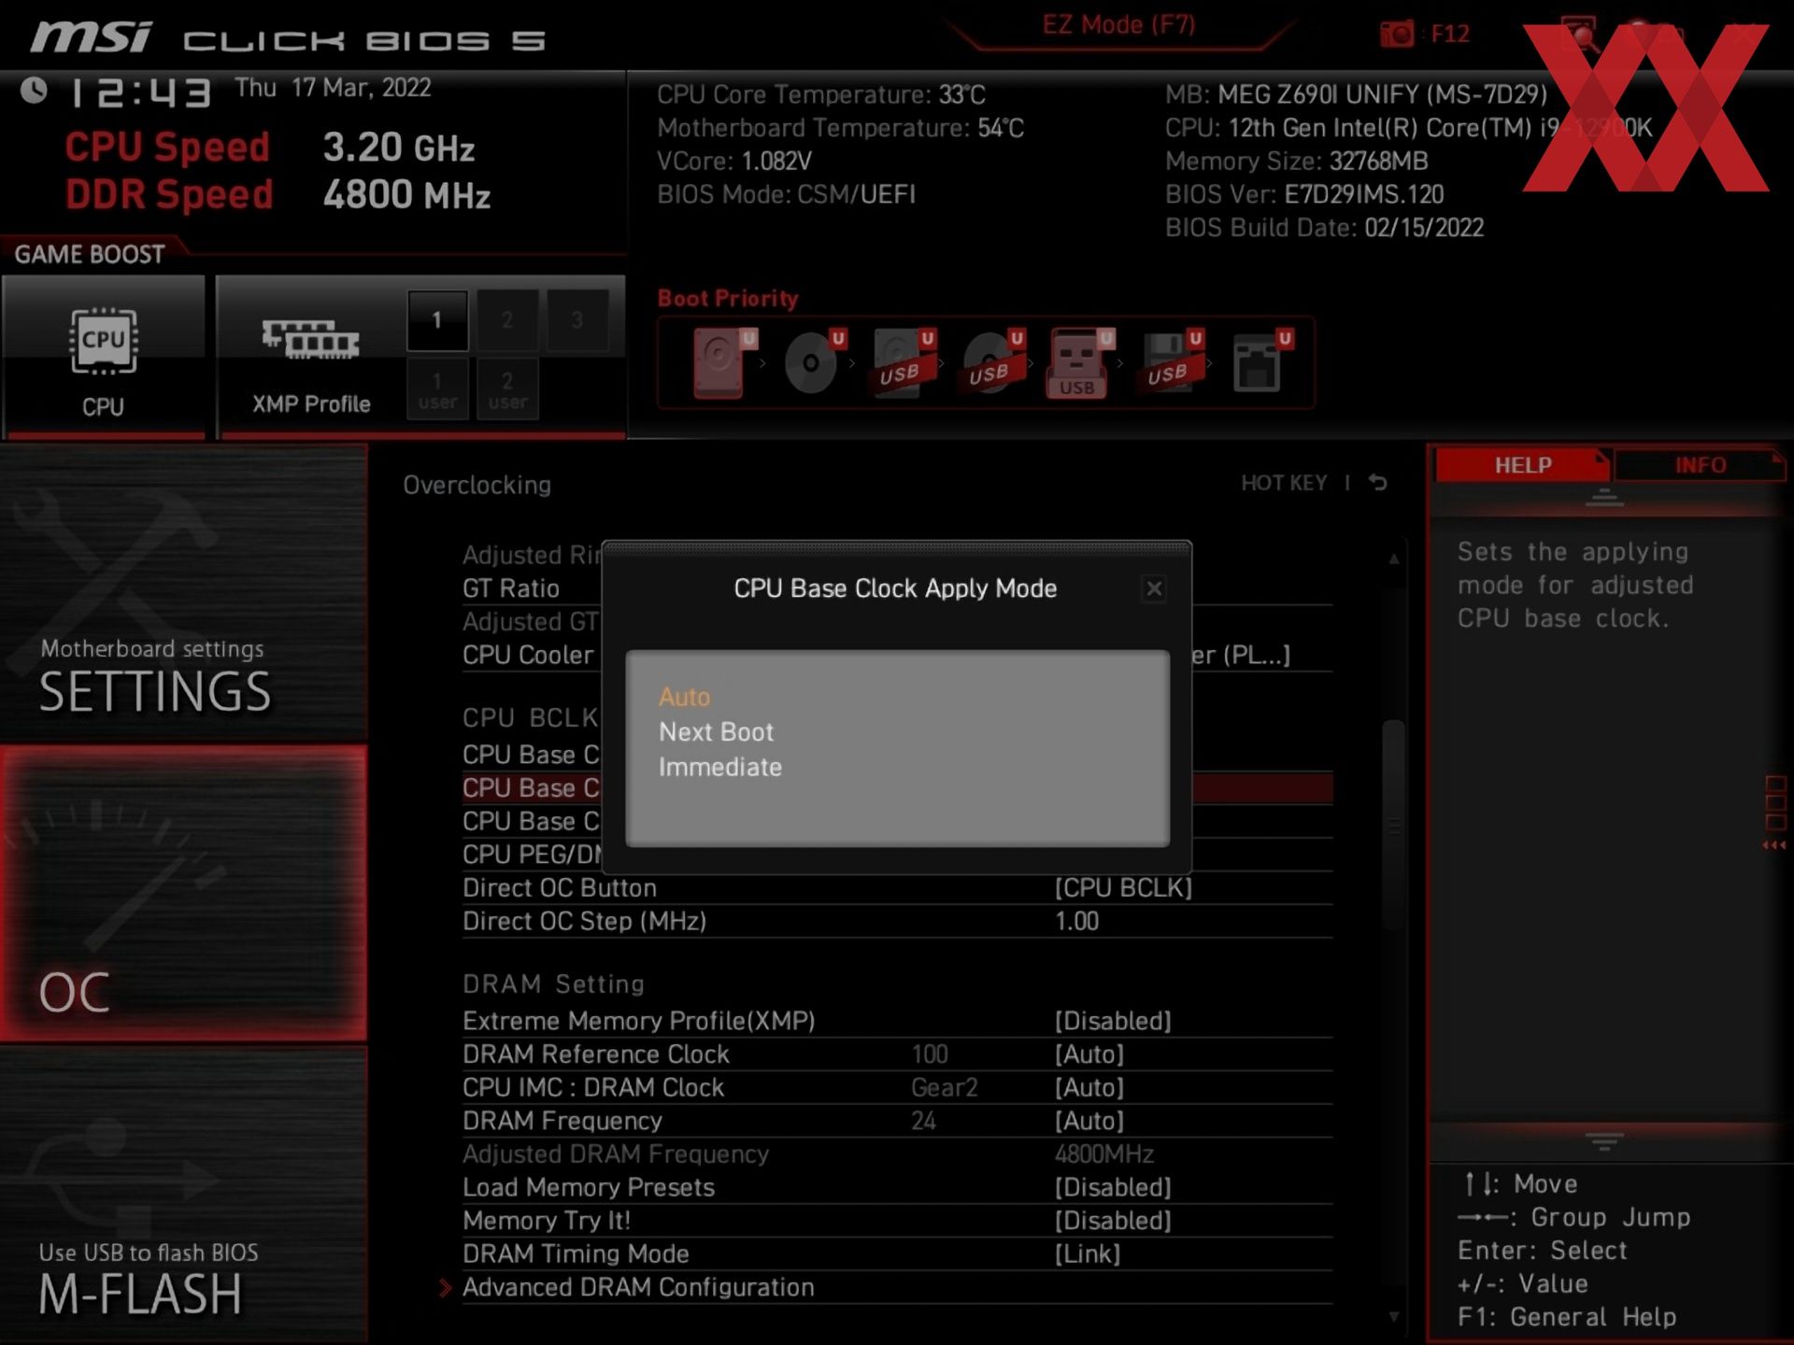Viewport: 1794px width, 1345px height.
Task: Click the HOT KEY label
Action: click(x=1284, y=483)
